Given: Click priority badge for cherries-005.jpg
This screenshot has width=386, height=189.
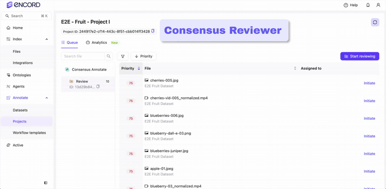Looking at the screenshot, I should coord(131,83).
